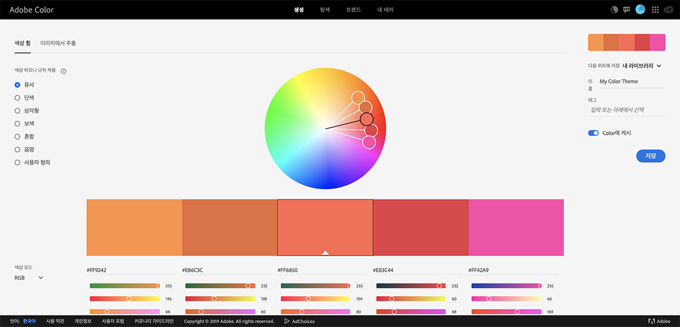This screenshot has width=680, height=327.
Task: Click the Adobe Color logo
Action: tap(32, 10)
